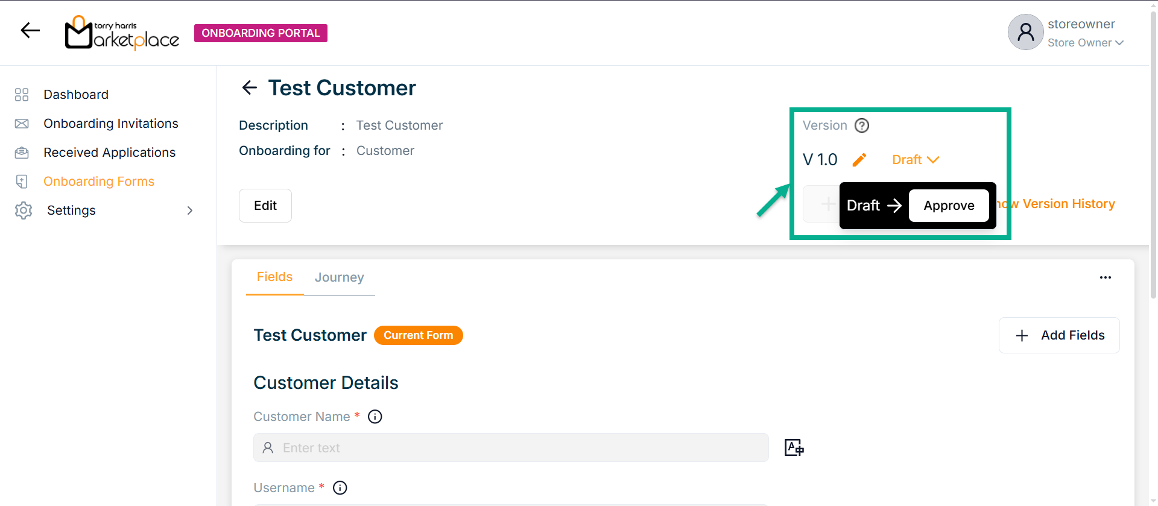
Task: Select the Fields tab
Action: [x=274, y=277]
